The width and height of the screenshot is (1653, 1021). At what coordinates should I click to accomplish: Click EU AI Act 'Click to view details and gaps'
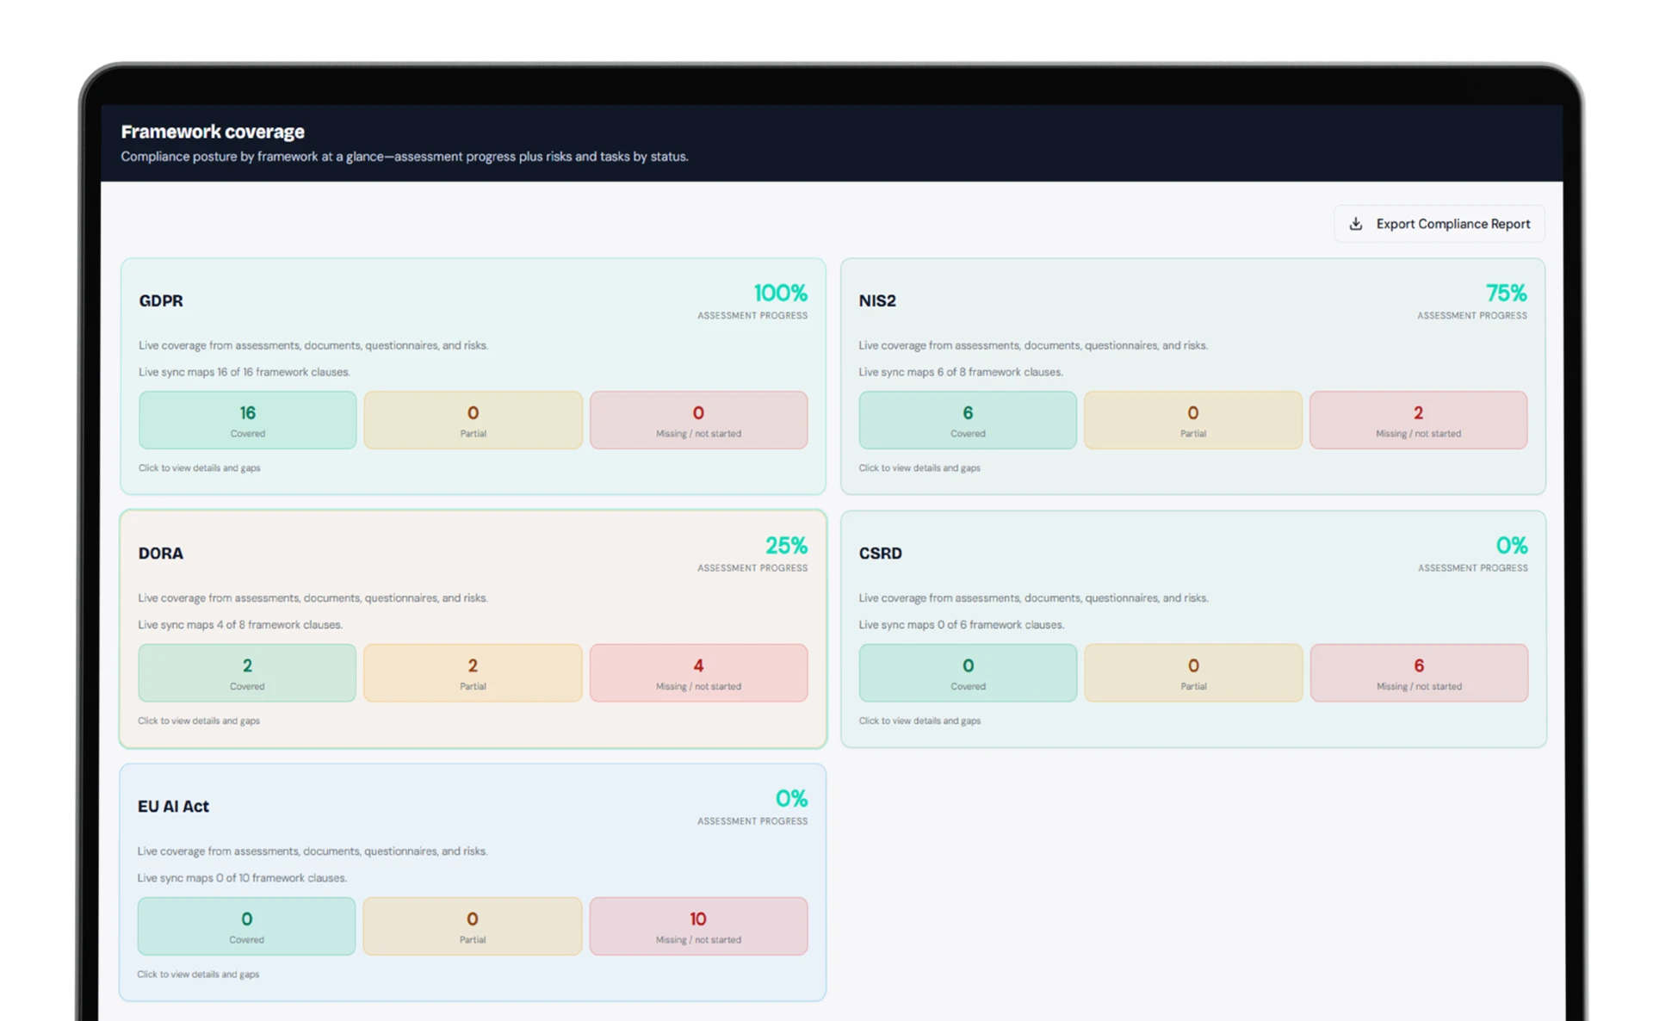click(198, 974)
